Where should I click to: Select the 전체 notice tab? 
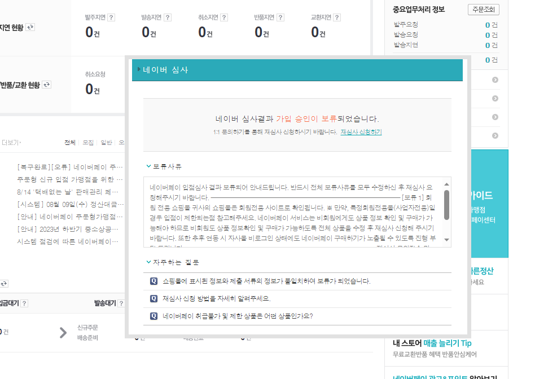70,143
